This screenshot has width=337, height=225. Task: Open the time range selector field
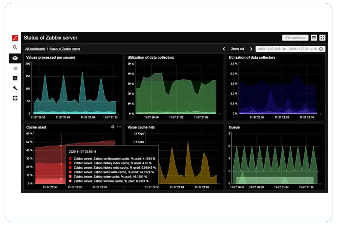(x=290, y=49)
